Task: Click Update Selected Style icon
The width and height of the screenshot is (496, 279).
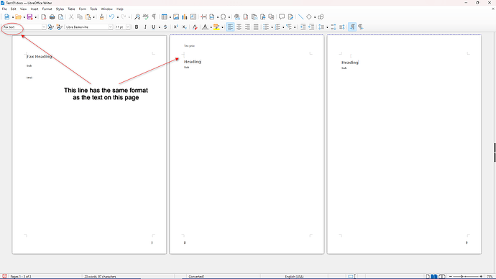Action: (x=50, y=27)
